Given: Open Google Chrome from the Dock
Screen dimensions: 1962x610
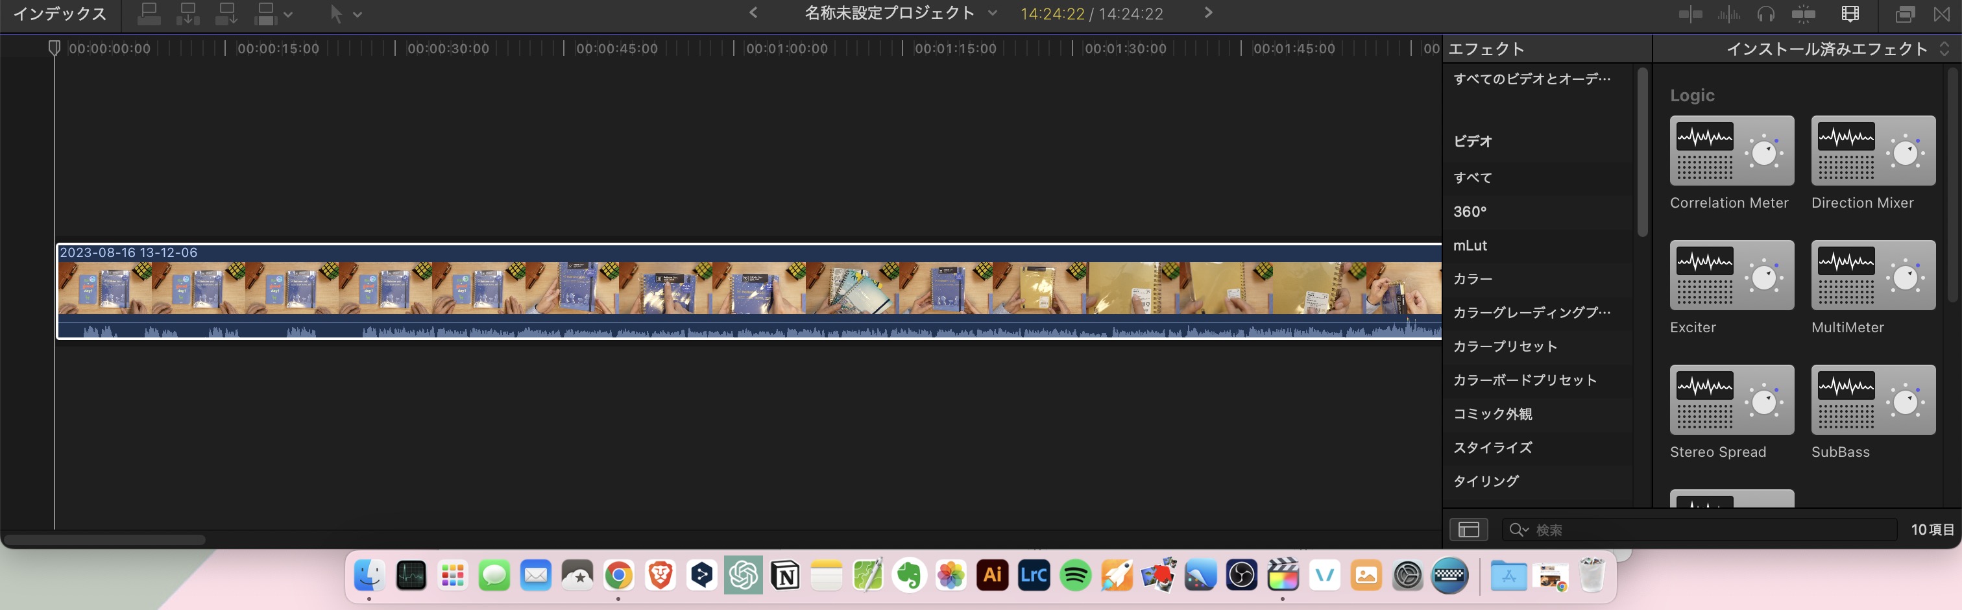Looking at the screenshot, I should click(618, 576).
